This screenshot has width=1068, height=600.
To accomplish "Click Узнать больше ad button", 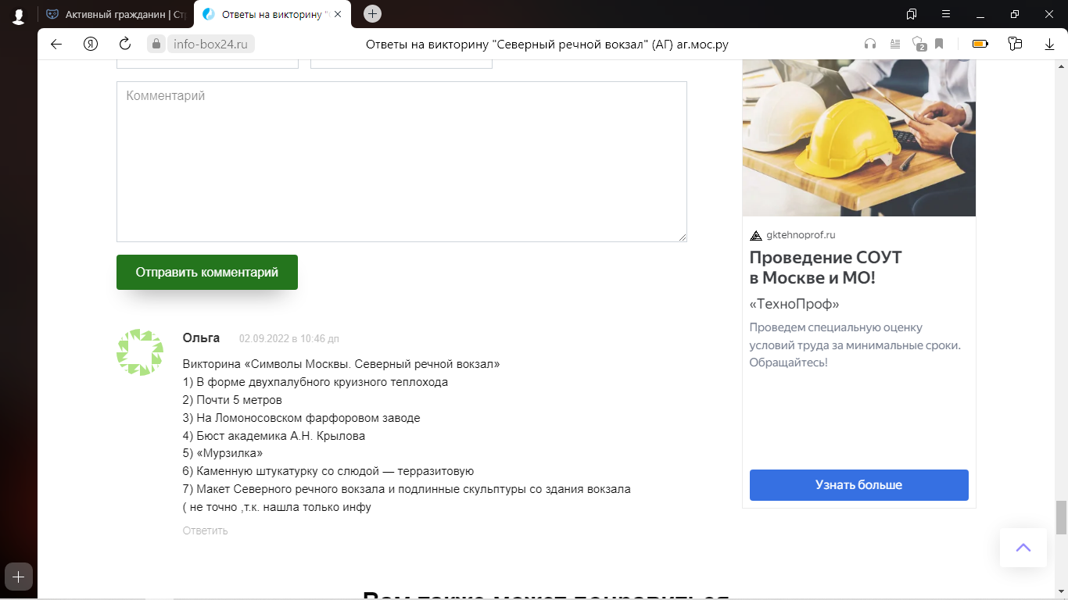I will (x=858, y=485).
